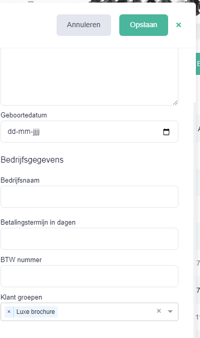The height and width of the screenshot is (338, 200).
Task: Click the Luxe brochure tag label
Action: point(35,312)
